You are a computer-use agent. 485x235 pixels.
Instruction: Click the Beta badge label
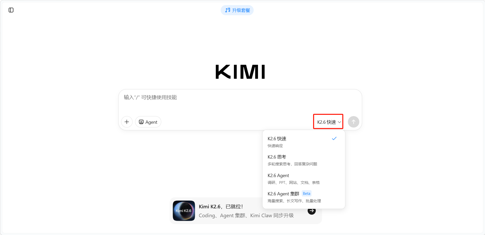pos(306,194)
